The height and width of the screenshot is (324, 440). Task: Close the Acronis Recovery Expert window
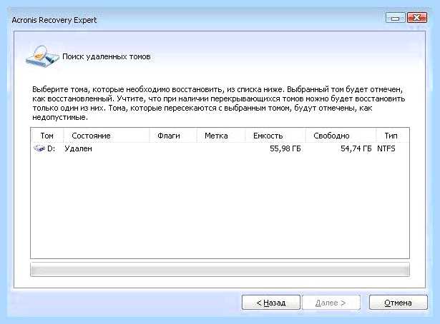(x=417, y=18)
